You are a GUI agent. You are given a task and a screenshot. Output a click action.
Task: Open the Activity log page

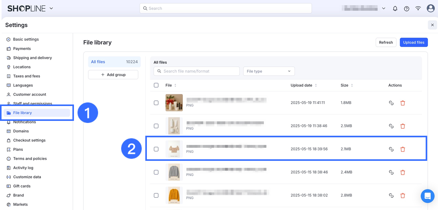[x=23, y=168]
